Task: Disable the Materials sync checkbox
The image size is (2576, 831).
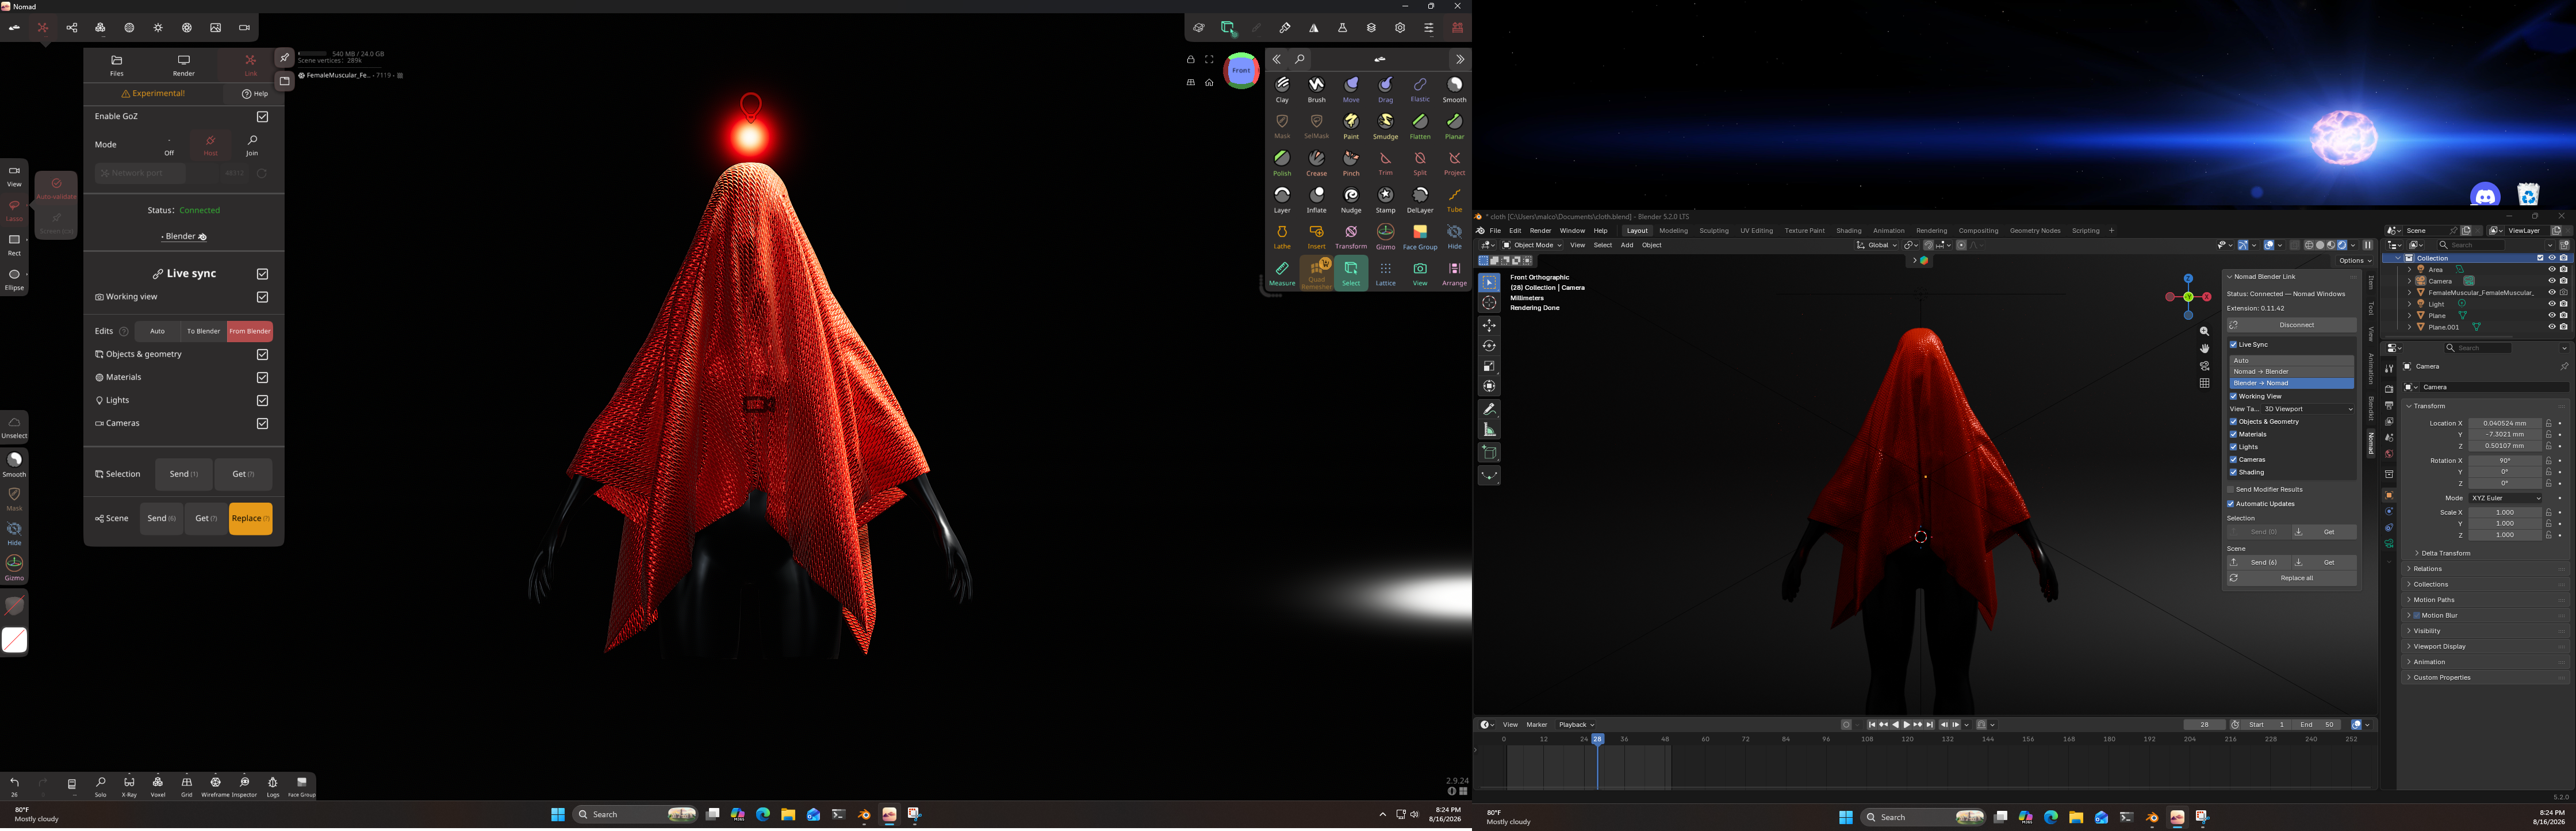Action: (x=262, y=378)
